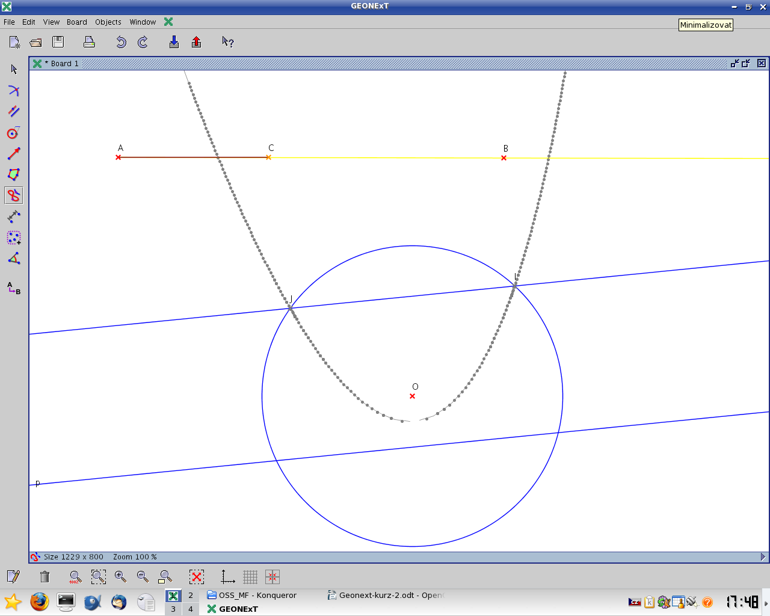770x616 pixels.
Task: Print the board using the printer icon
Action: click(x=89, y=42)
